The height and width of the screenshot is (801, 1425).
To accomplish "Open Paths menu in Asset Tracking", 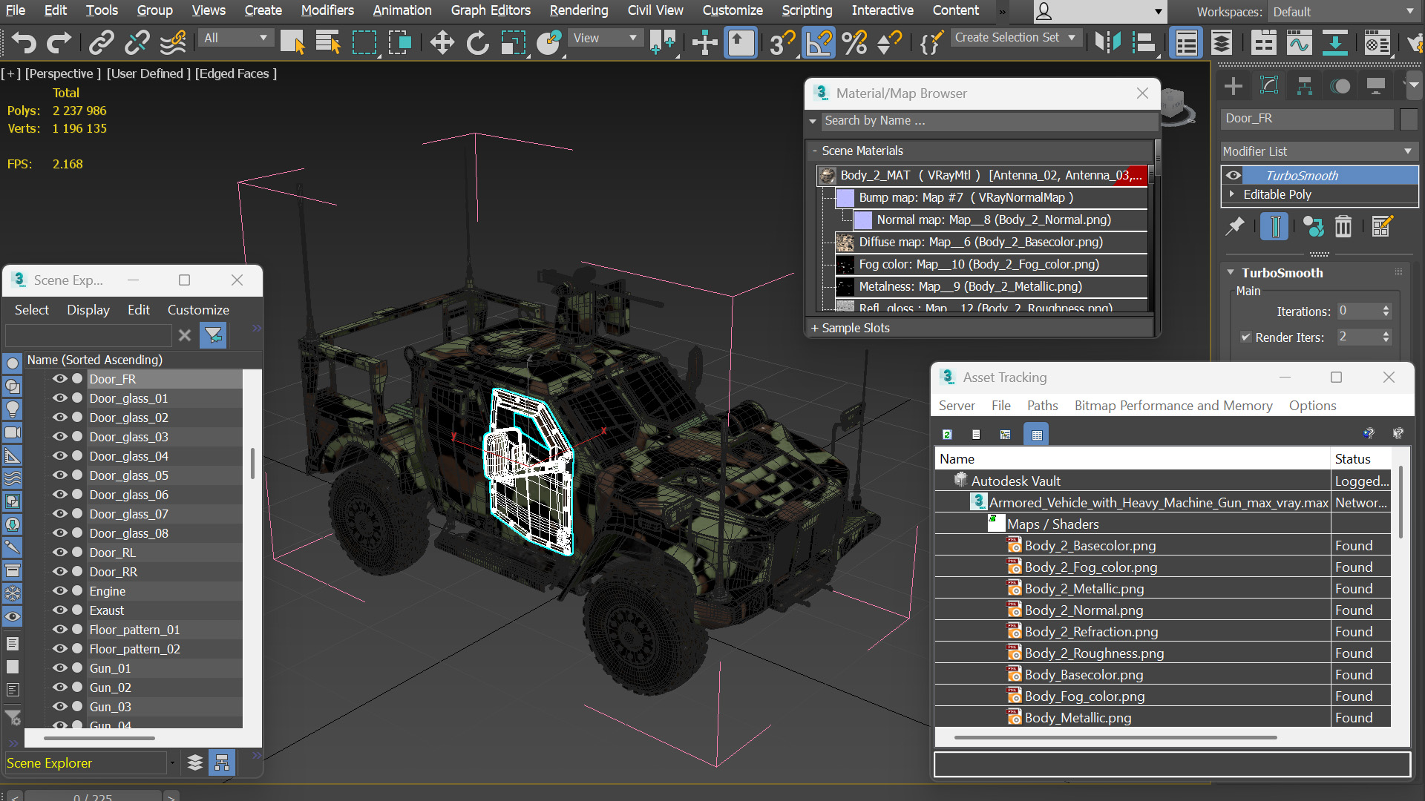I will pyautogui.click(x=1042, y=406).
